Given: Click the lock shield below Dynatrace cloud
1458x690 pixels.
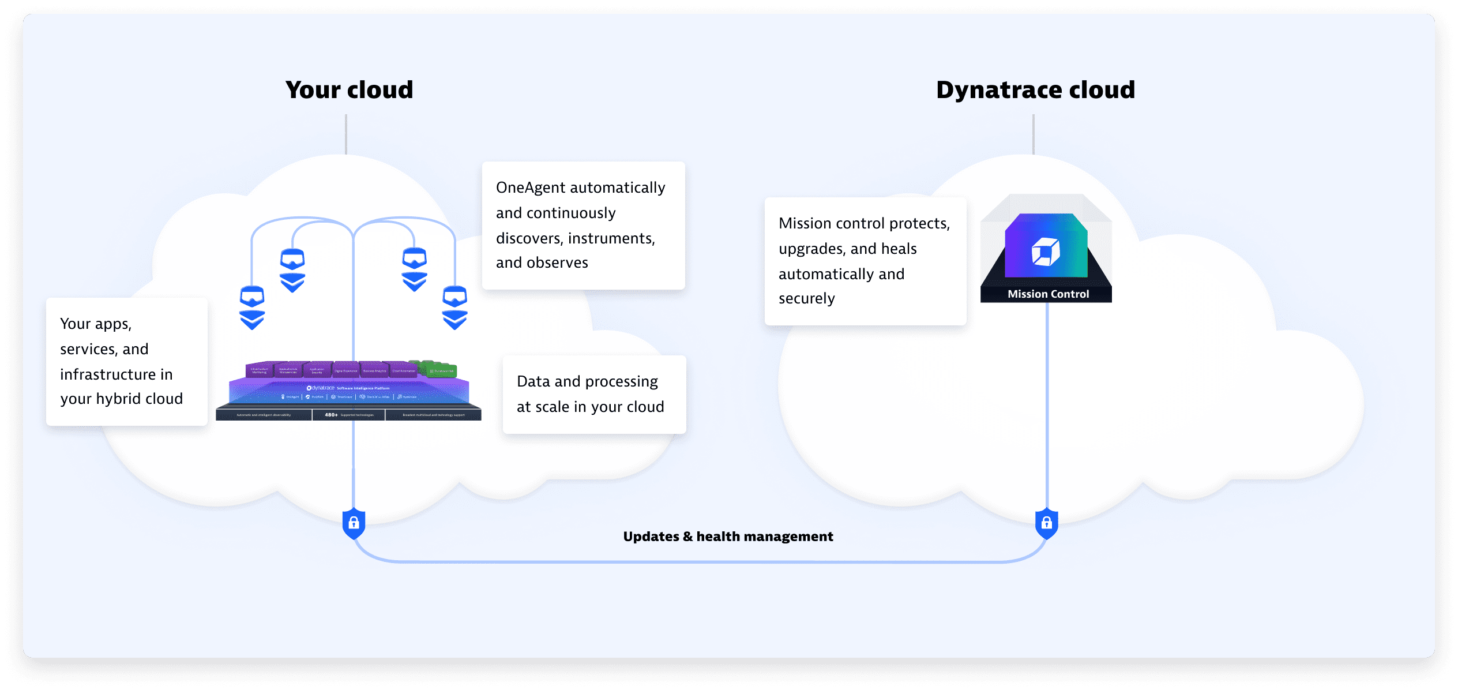Looking at the screenshot, I should [x=1046, y=524].
